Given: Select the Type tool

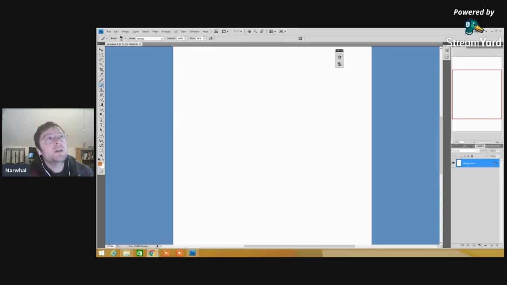Looking at the screenshot, I should tap(101, 125).
